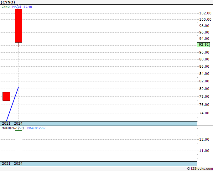Click the 90.00 price axis label

[204, 52]
